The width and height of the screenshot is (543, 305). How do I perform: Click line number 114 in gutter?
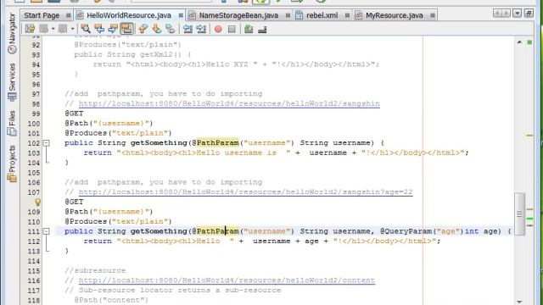[x=34, y=261]
